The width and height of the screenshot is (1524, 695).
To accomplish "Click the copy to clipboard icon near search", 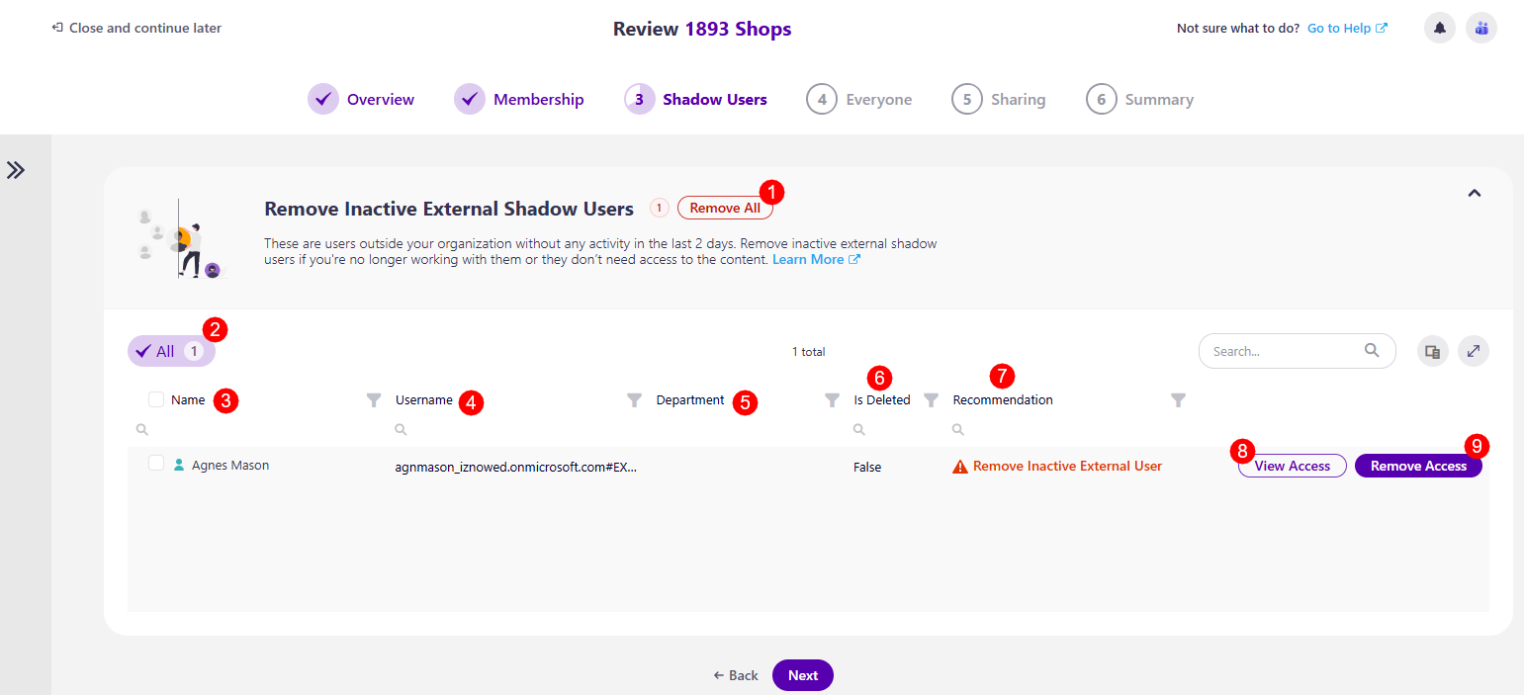I will 1432,351.
